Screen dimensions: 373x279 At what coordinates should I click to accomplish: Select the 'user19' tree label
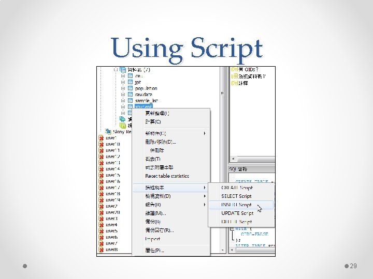pyautogui.click(x=113, y=200)
